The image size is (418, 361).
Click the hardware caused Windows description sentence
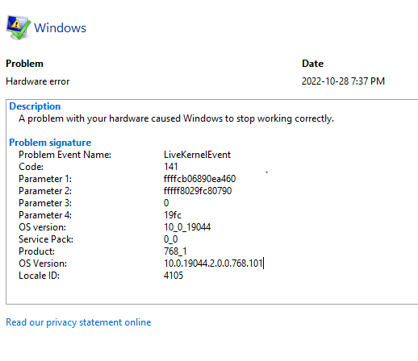(x=176, y=118)
